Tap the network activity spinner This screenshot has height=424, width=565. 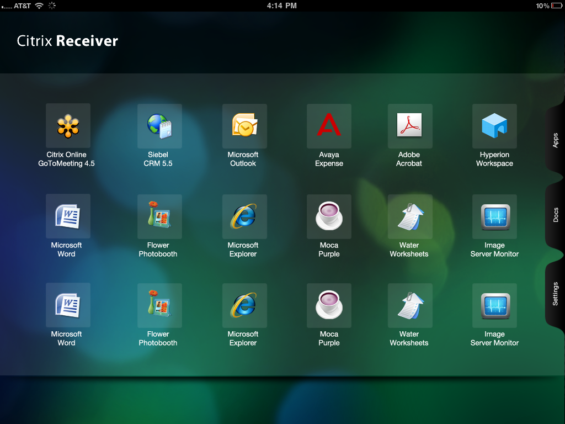52,6
